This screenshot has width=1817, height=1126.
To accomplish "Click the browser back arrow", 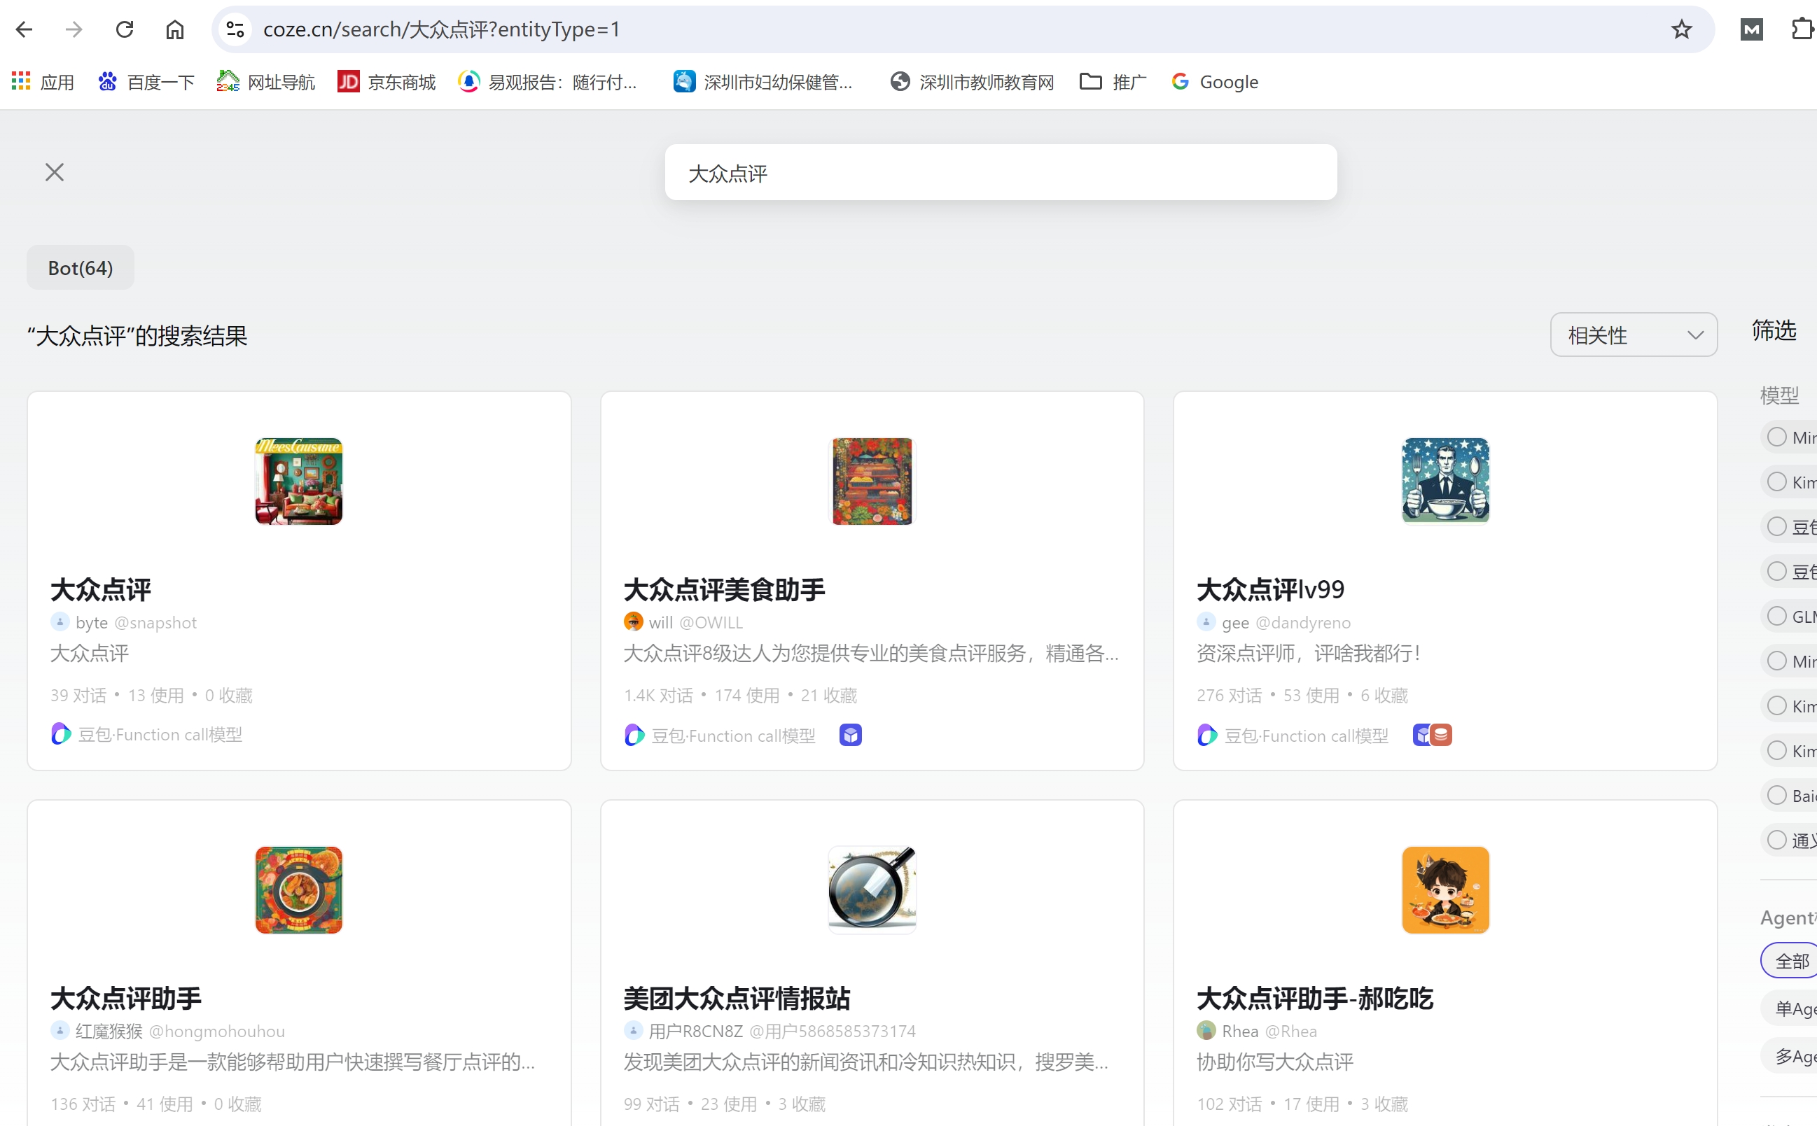I will click(x=24, y=29).
